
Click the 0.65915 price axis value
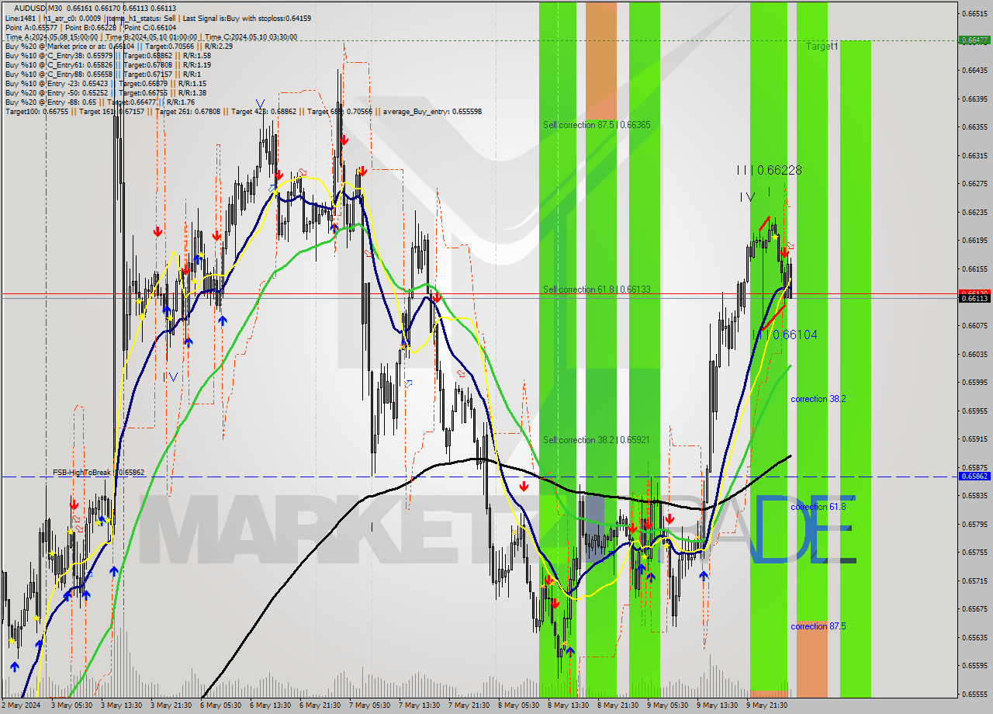point(974,438)
